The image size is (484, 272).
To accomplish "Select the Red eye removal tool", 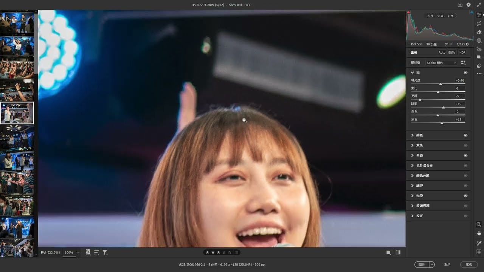I will click(479, 49).
